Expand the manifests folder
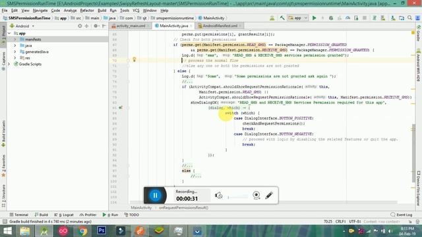 (x=15, y=39)
